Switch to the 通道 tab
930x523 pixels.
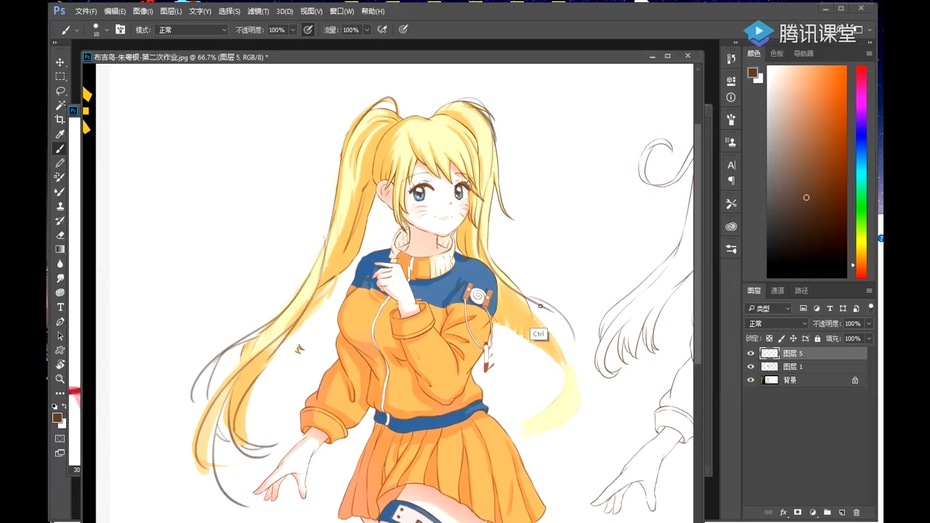[777, 291]
